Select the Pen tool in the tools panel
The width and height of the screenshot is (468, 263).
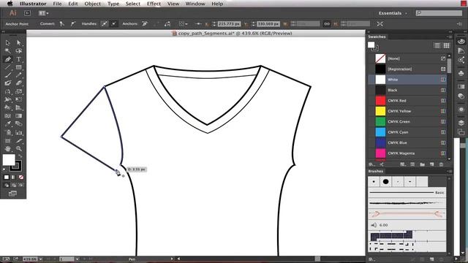click(8, 59)
